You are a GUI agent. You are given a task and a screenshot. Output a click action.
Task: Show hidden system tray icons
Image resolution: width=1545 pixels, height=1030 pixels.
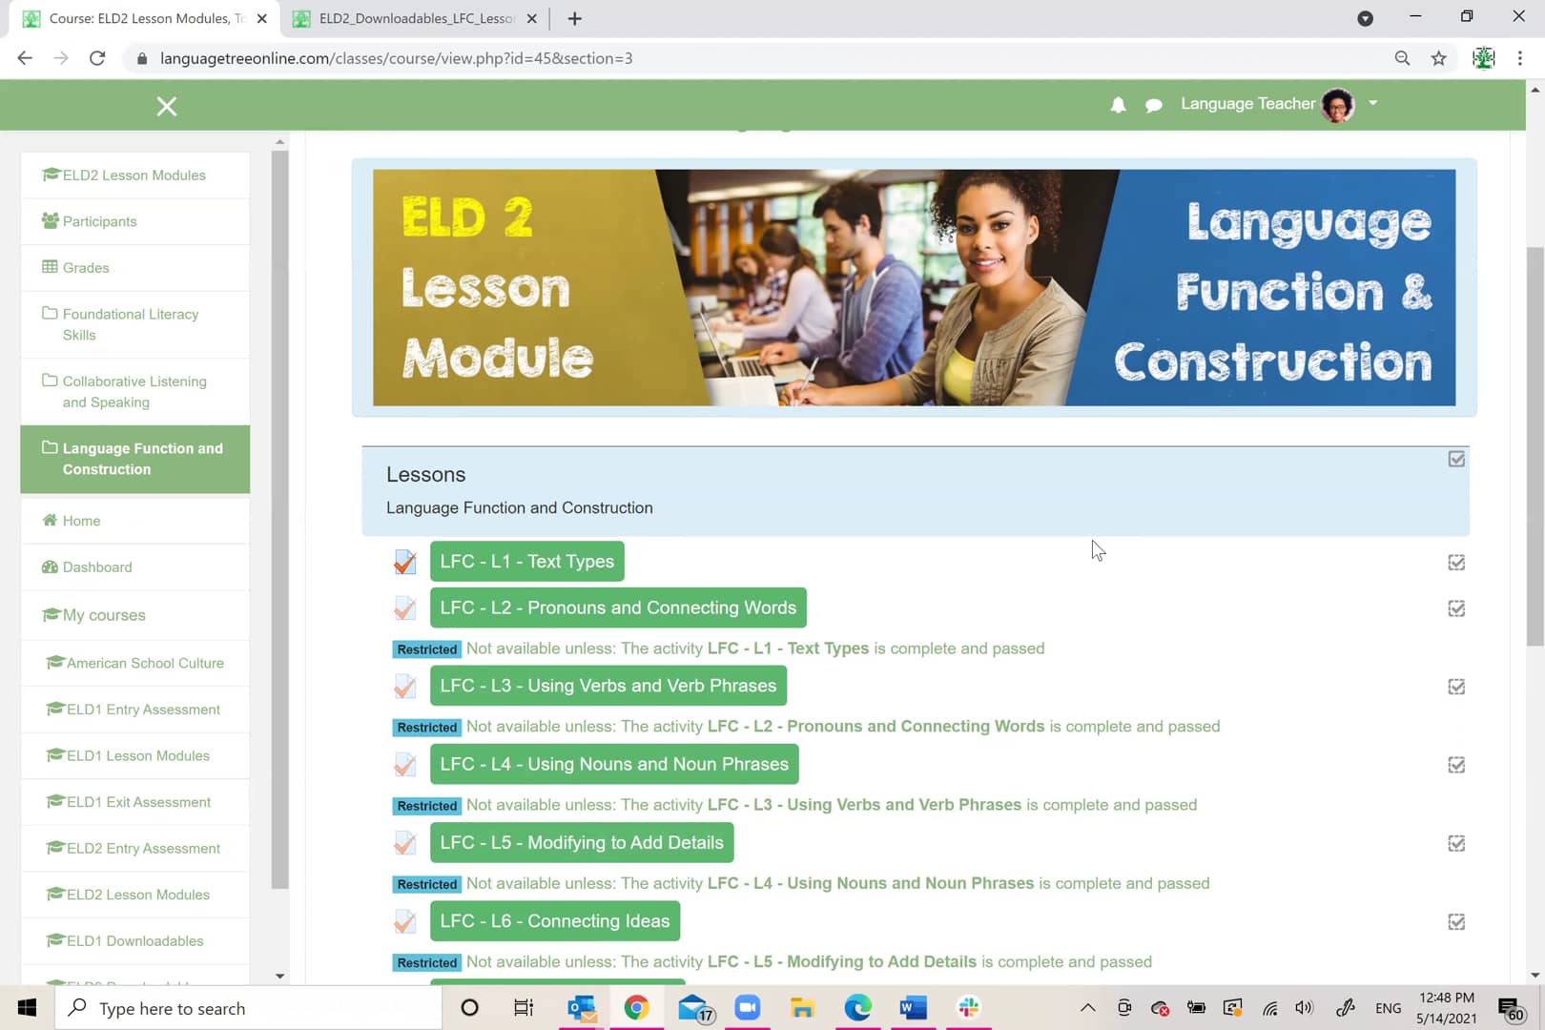(1087, 1008)
